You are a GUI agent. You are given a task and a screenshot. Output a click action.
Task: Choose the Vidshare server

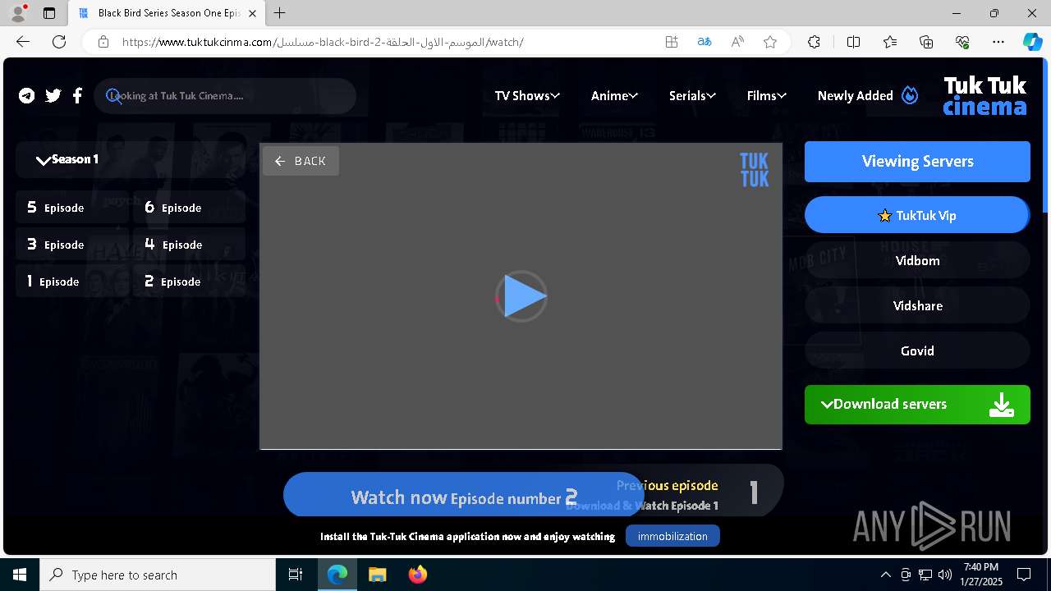tap(917, 305)
